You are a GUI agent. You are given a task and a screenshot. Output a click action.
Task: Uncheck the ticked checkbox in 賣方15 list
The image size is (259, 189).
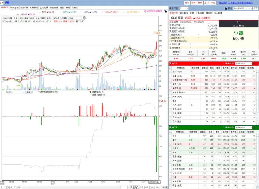pos(170,144)
